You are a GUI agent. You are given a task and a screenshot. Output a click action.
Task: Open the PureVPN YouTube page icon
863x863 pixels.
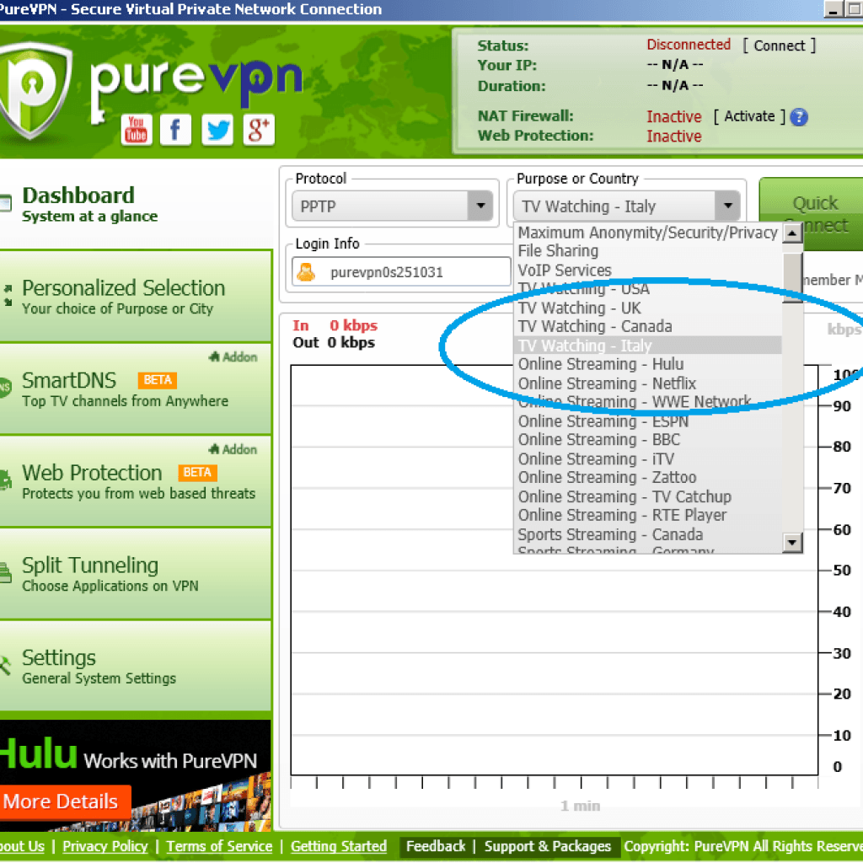[137, 130]
